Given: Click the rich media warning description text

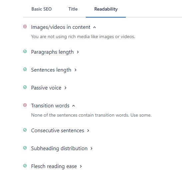Looking at the screenshot, I should coord(83,37).
